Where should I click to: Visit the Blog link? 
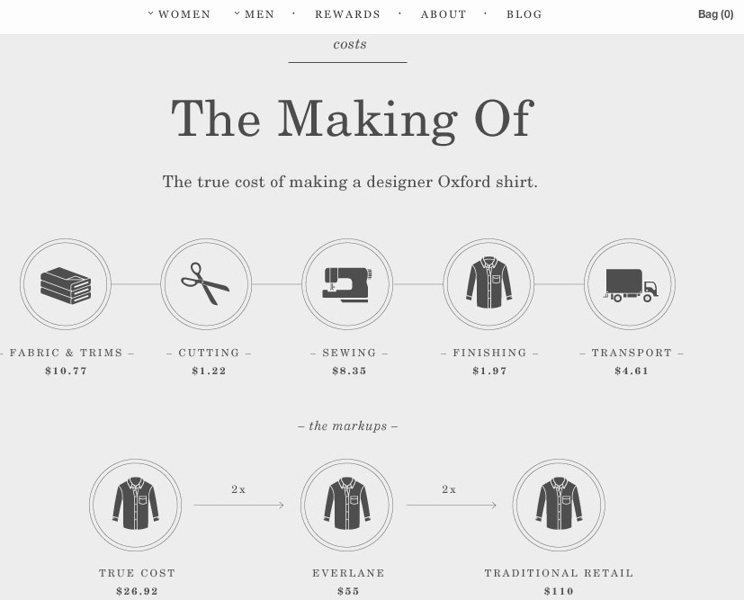[x=524, y=14]
